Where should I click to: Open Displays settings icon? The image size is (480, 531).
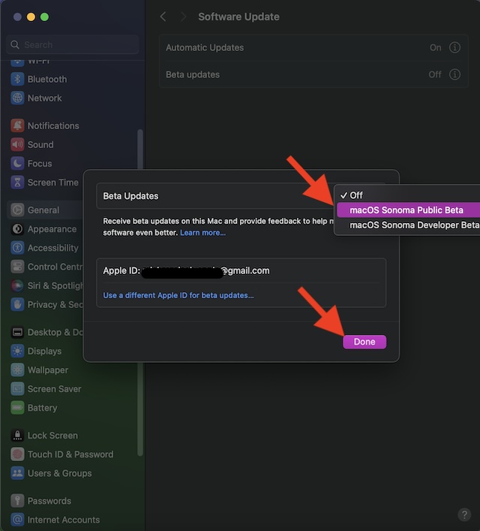pyautogui.click(x=17, y=351)
